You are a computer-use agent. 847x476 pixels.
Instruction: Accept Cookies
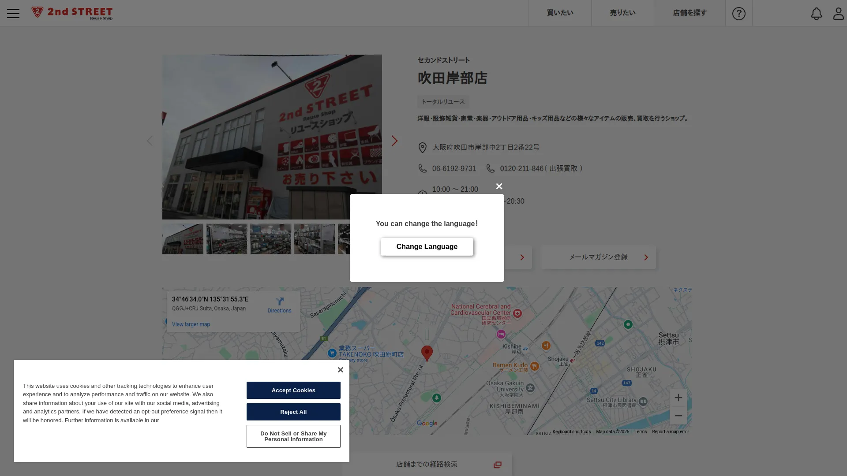[293, 390]
